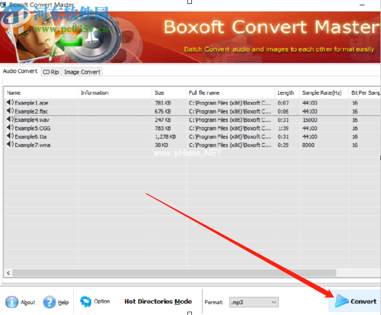This screenshot has height=315, width=381.
Task: Open Help with the question mark icon
Action: click(x=49, y=302)
